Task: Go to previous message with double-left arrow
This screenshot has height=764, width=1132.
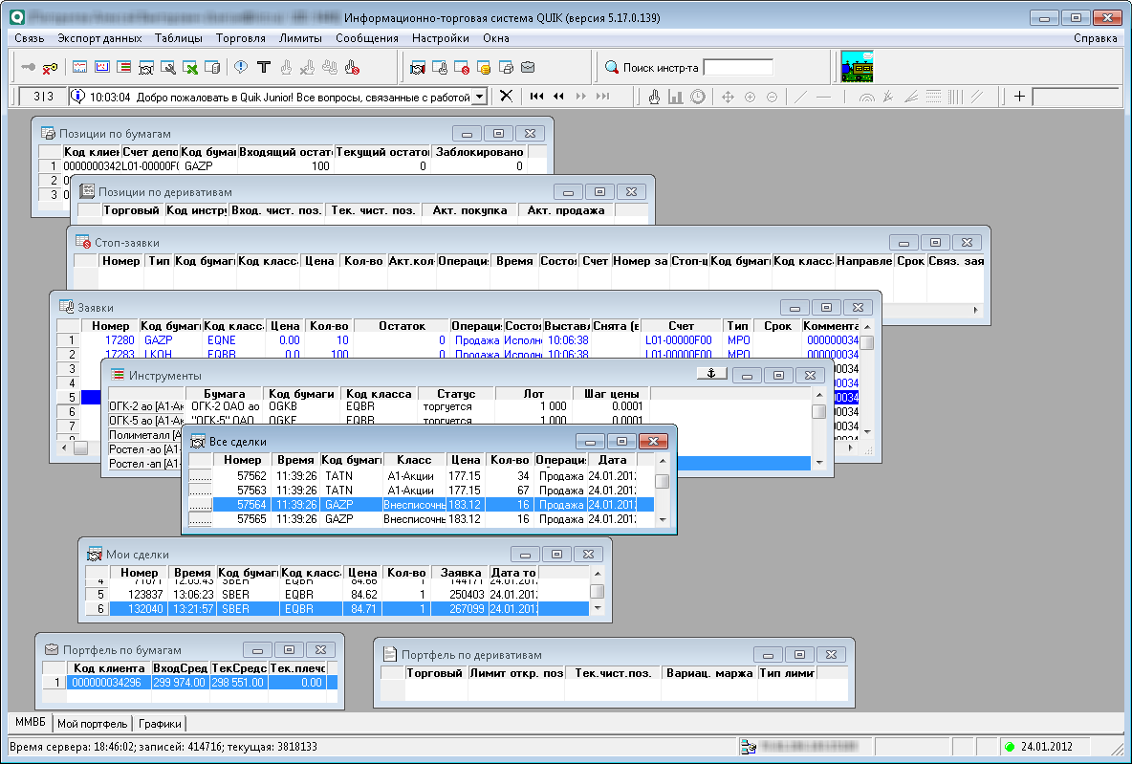Action: (558, 96)
